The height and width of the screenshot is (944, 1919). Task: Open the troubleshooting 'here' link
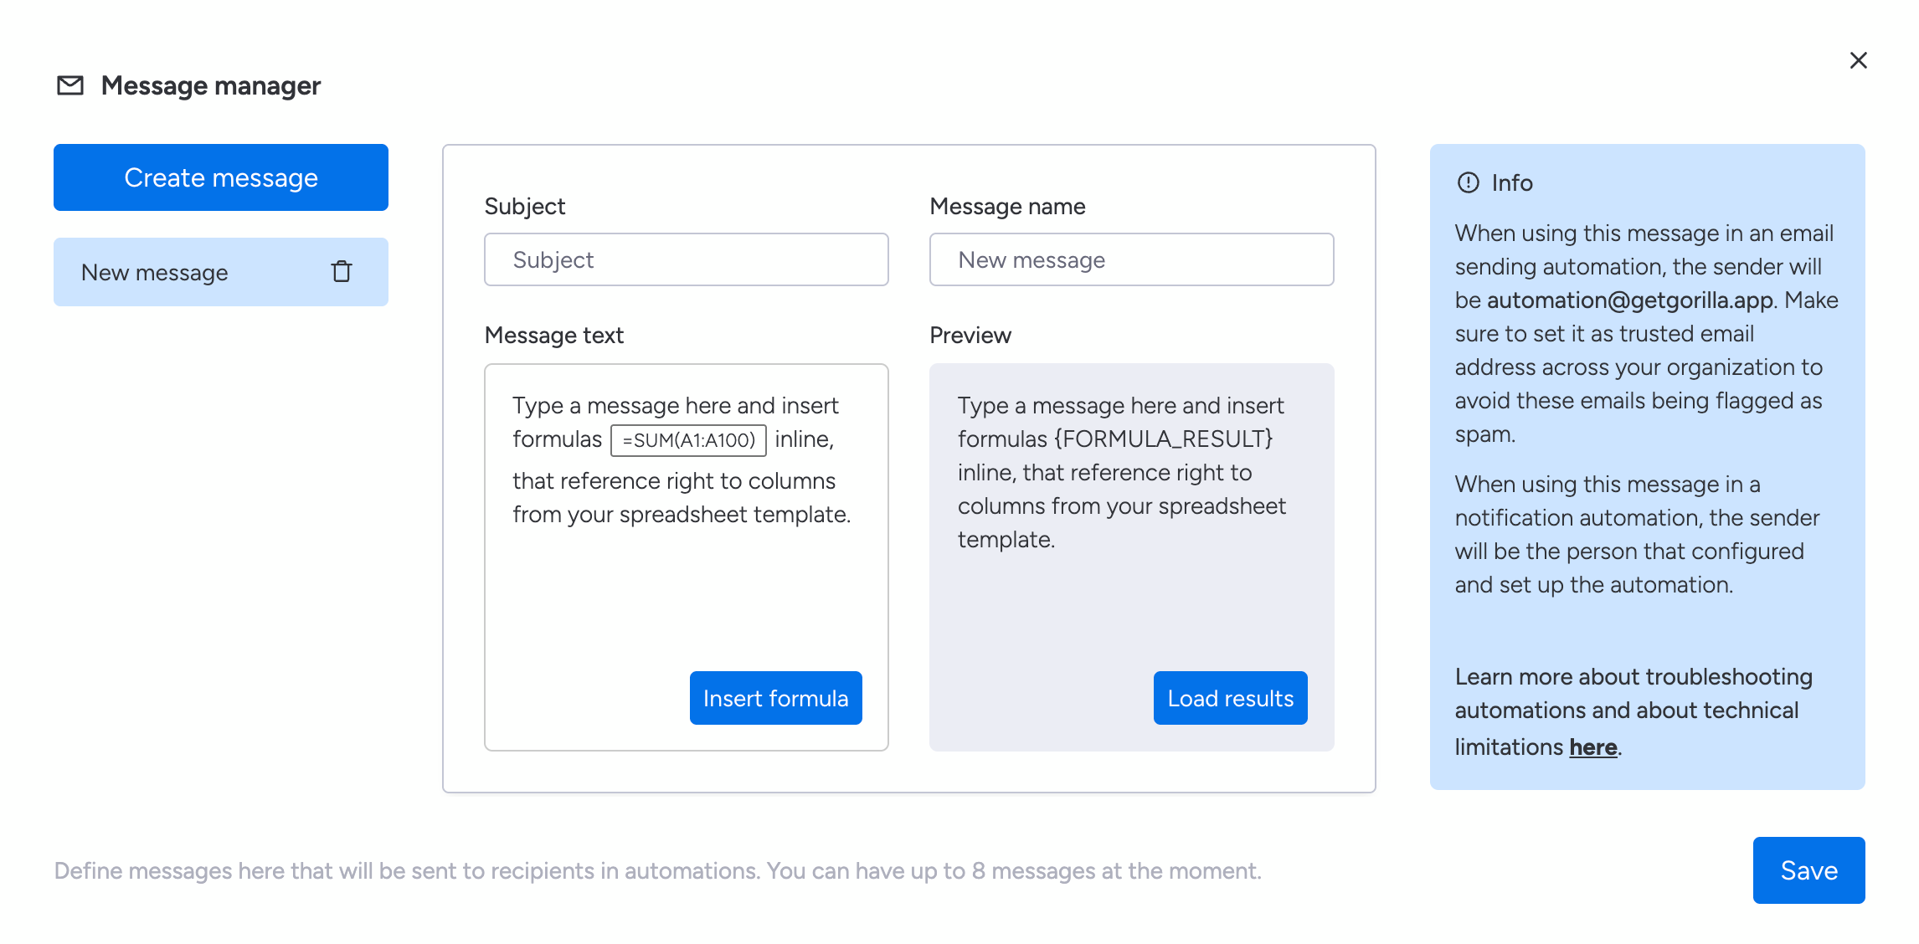coord(1592,746)
